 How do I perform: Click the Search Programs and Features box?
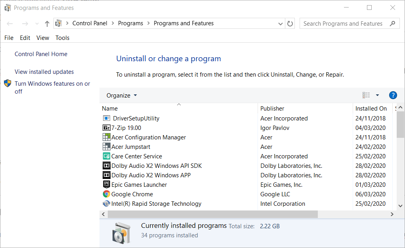(x=343, y=24)
